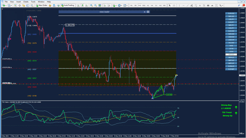The height and width of the screenshot is (138, 246).
Task: Select the trendline drawing tool
Action: 188,6
